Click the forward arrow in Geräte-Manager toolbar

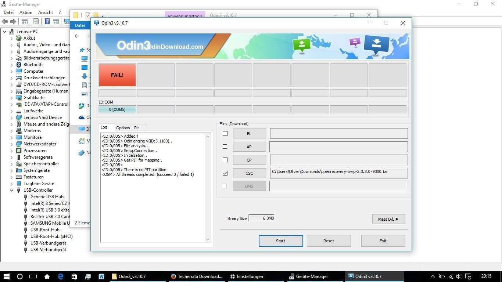pos(14,22)
